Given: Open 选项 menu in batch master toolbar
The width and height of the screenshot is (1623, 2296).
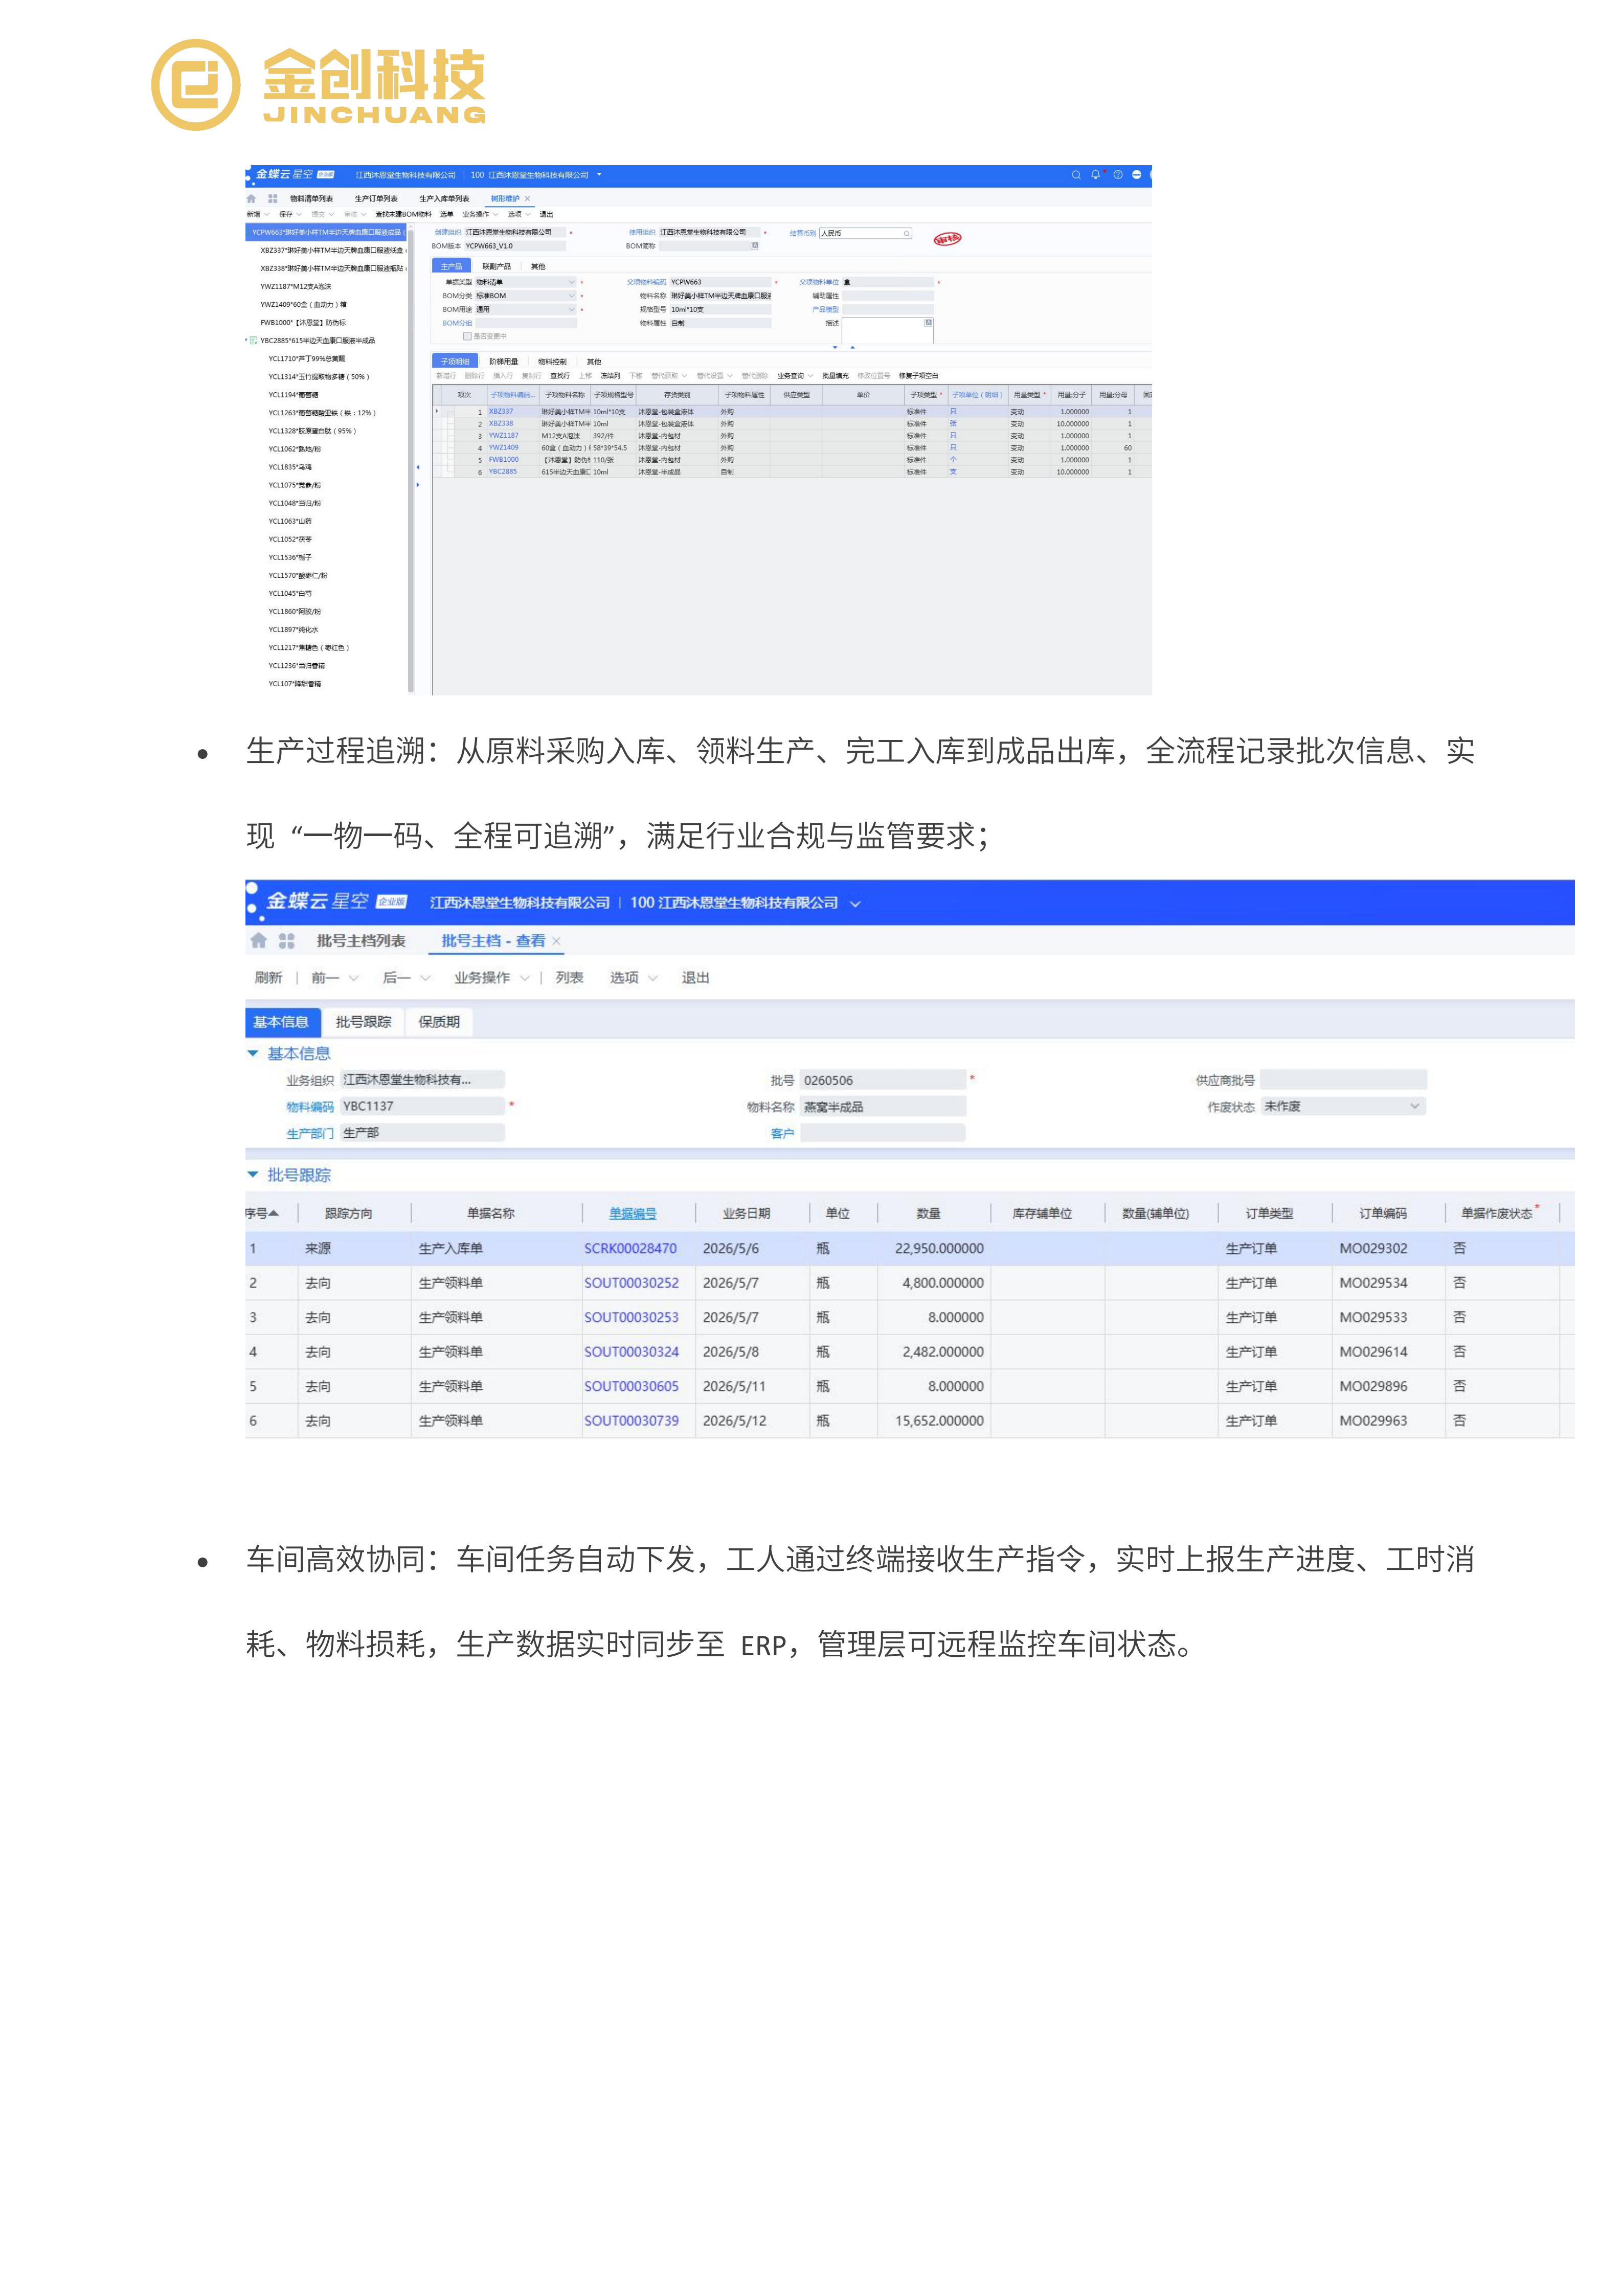Looking at the screenshot, I should (x=633, y=978).
